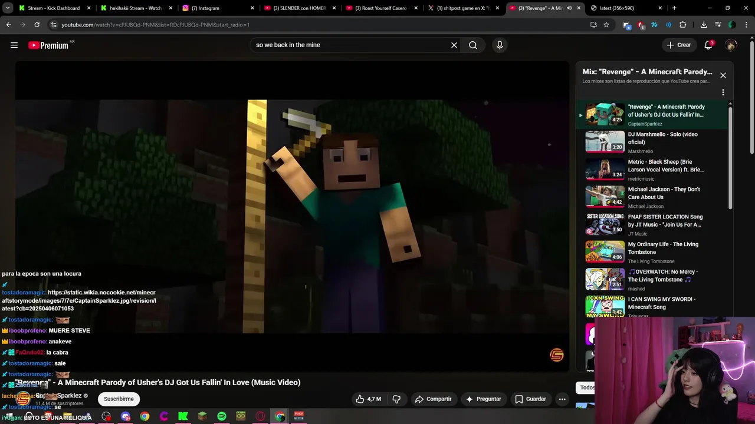Screen dimensions: 755x424
Task: Switch to SLENDER con HOMER tab
Action: [298, 8]
